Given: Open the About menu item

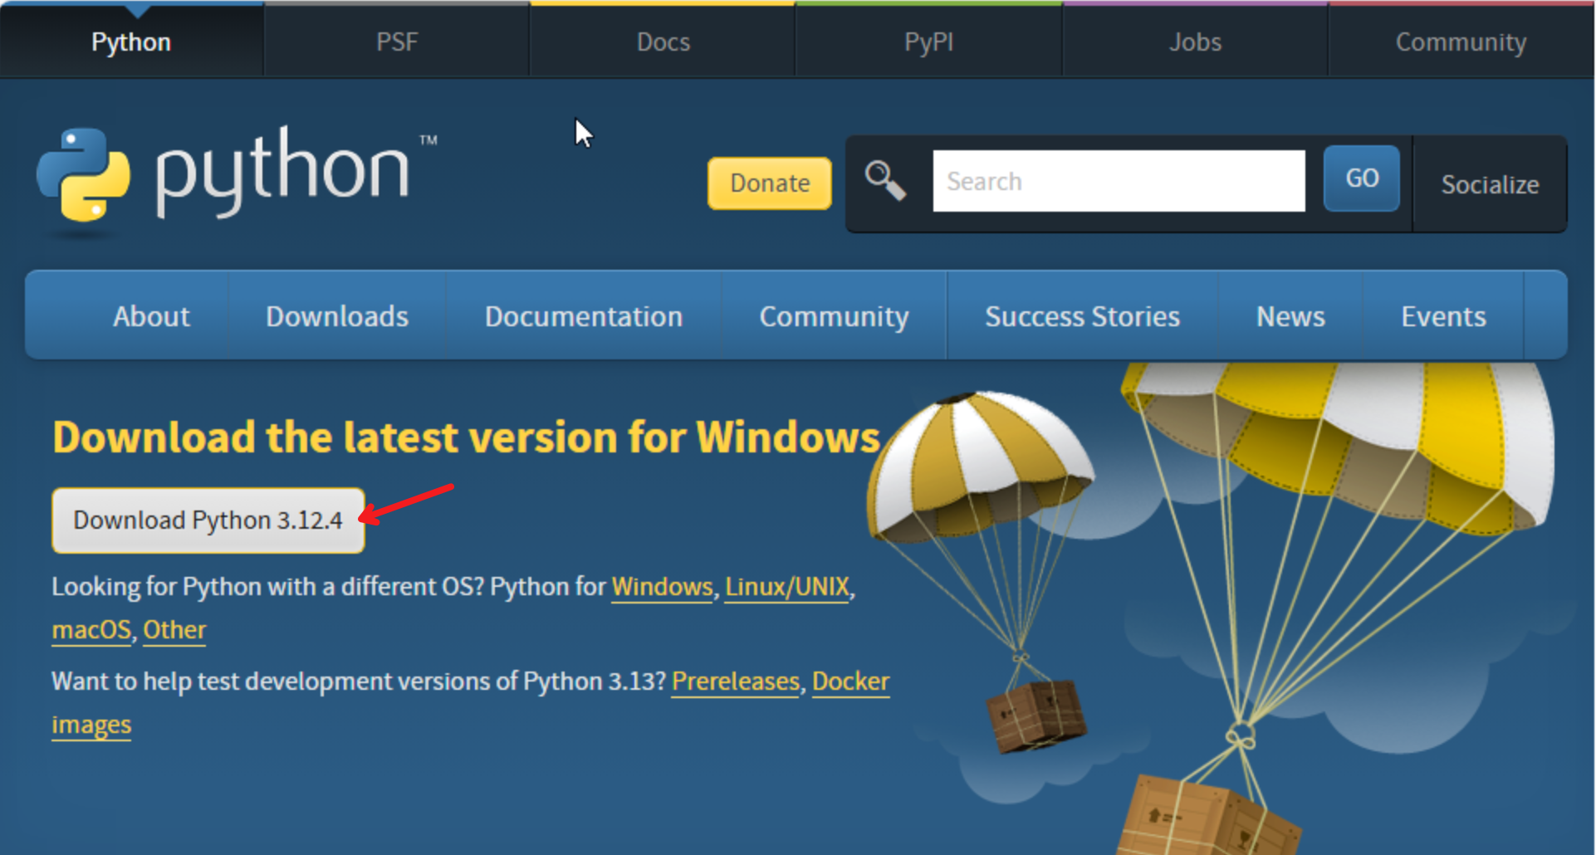Looking at the screenshot, I should (151, 316).
